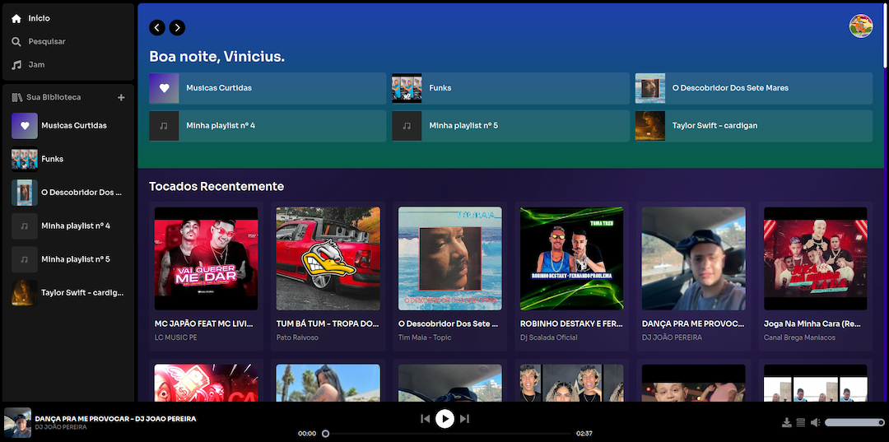Click LC MUSIC PE artist label

point(176,337)
